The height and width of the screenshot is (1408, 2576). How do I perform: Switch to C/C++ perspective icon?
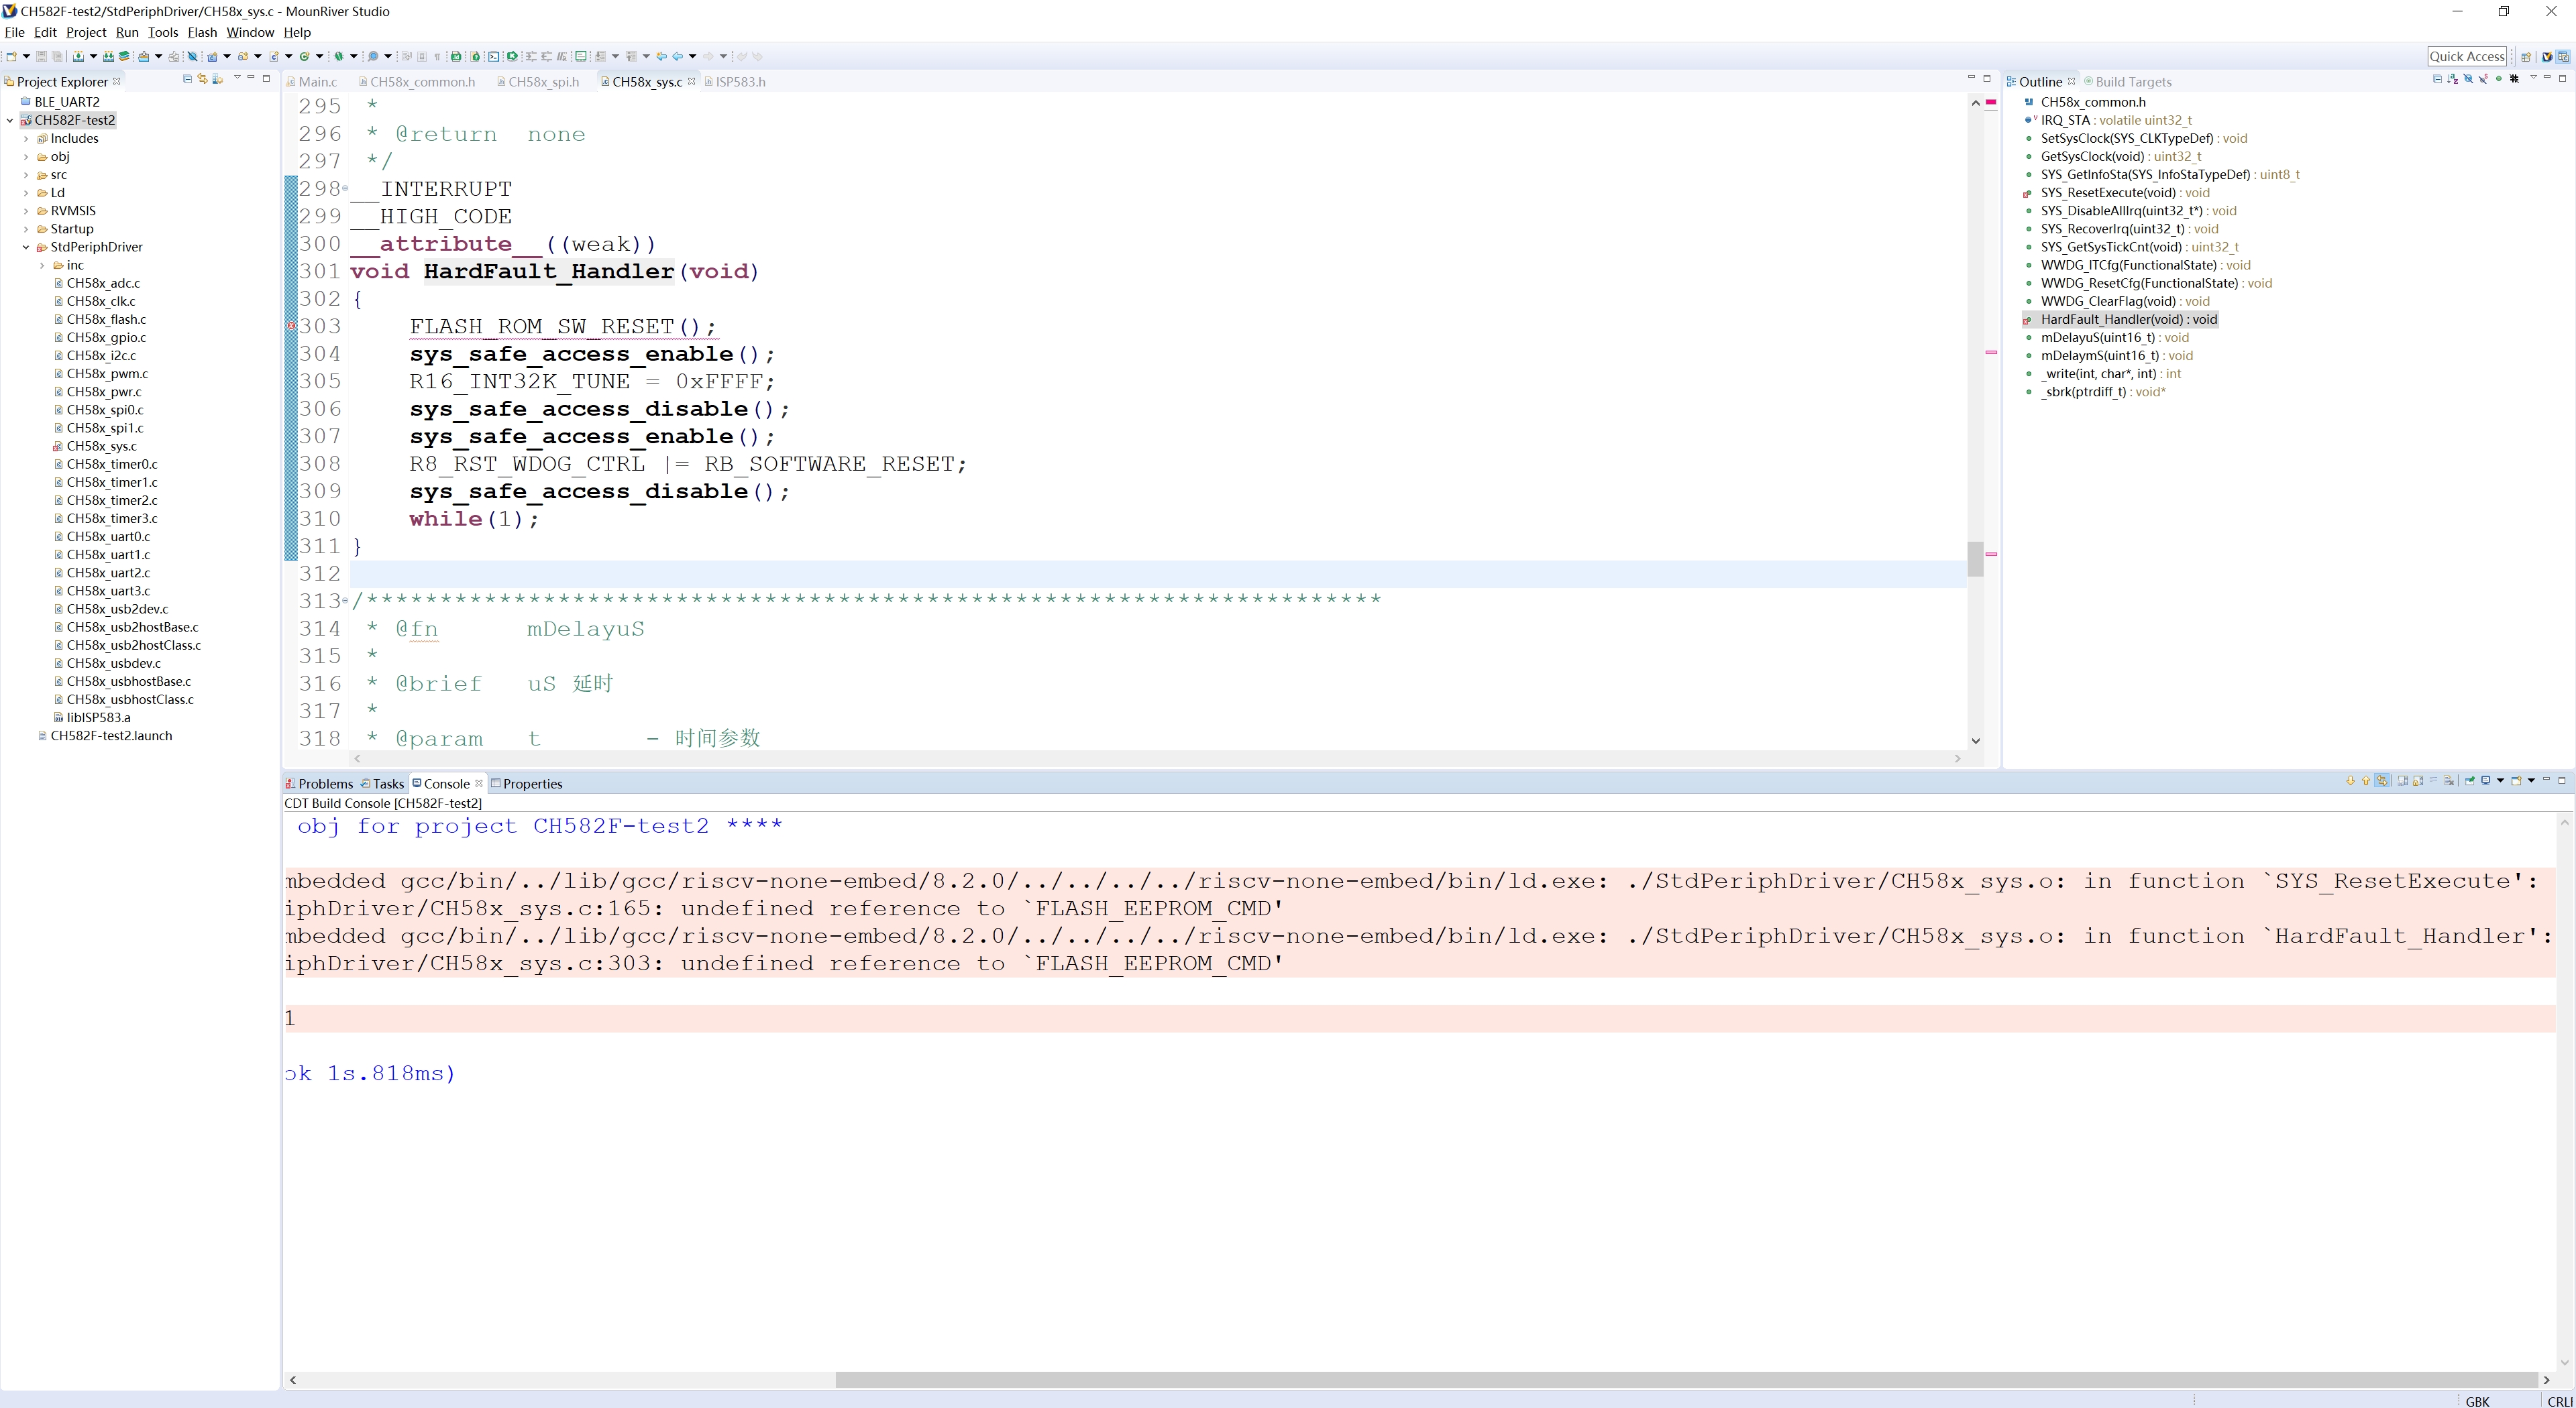(x=2563, y=57)
